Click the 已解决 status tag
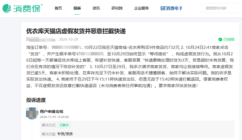This screenshot has width=242, height=140. (x=64, y=125)
